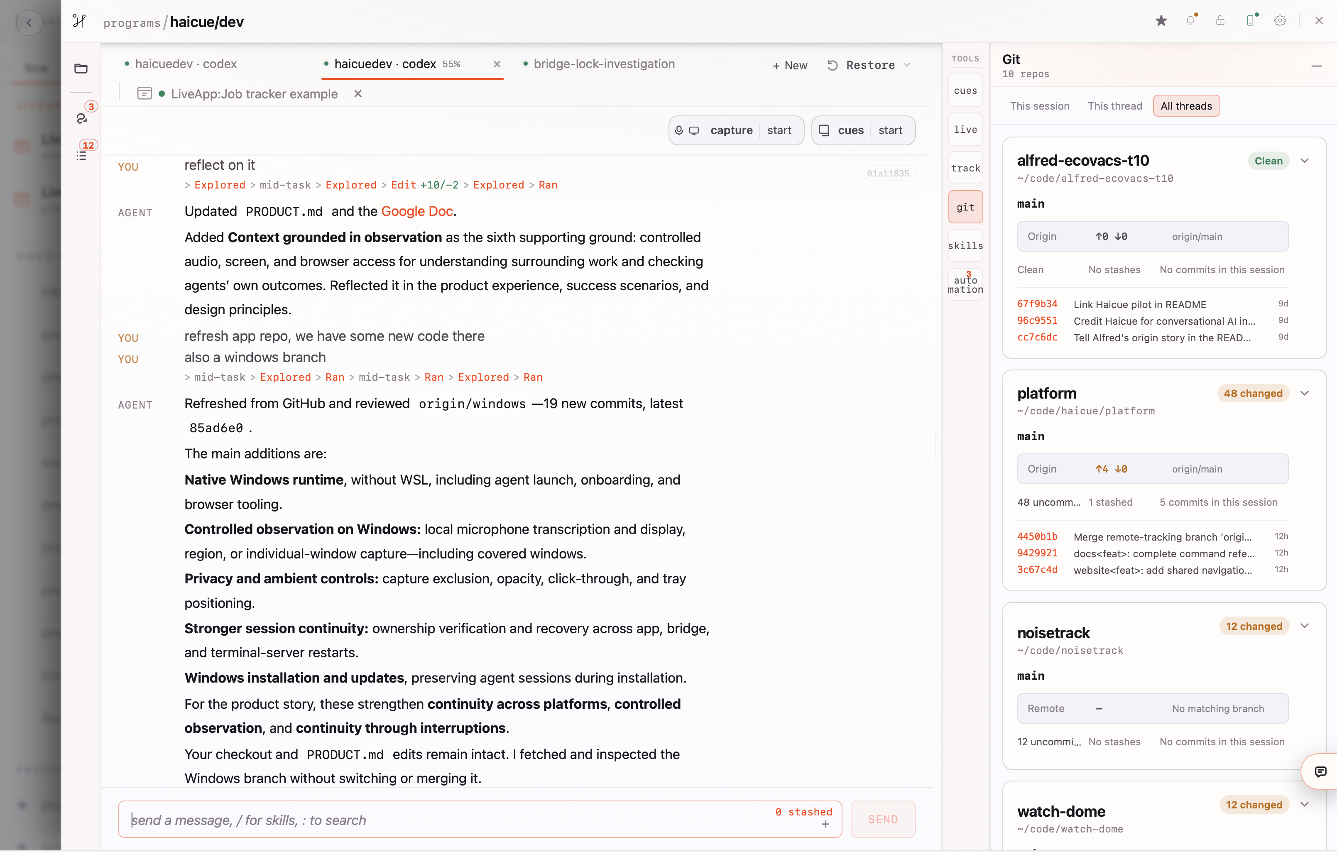Screen dimensions: 1337x852
Task: Open the skills tool
Action: pos(965,245)
